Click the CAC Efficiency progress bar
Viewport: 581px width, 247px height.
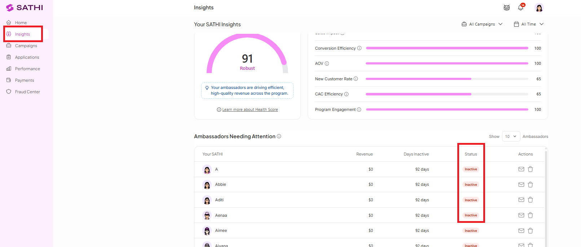click(447, 94)
